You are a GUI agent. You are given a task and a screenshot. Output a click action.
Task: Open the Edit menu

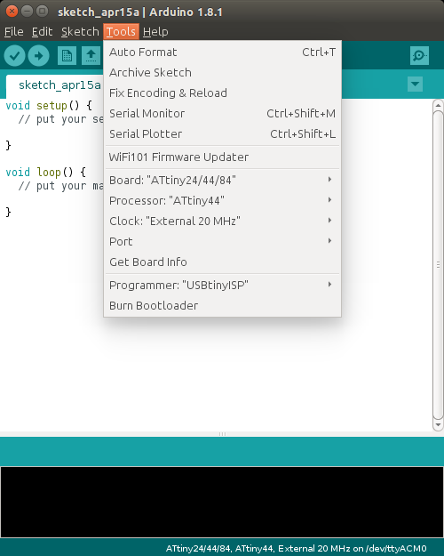click(42, 32)
